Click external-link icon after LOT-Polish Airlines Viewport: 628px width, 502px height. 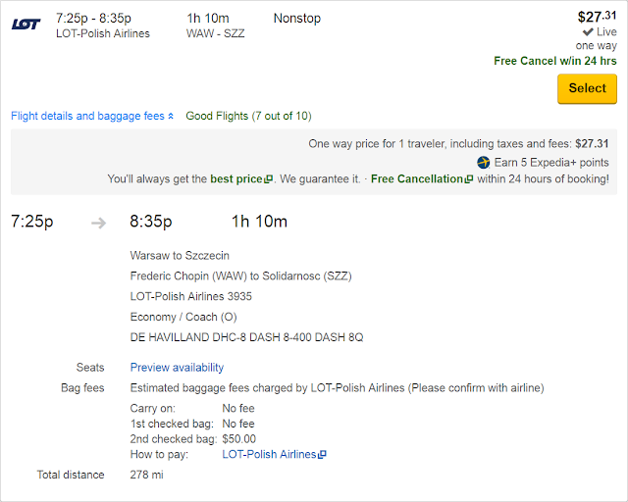coord(322,456)
